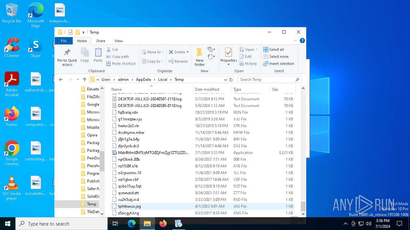410x230 pixels.
Task: Sort by Name column header
Action: click(x=152, y=89)
